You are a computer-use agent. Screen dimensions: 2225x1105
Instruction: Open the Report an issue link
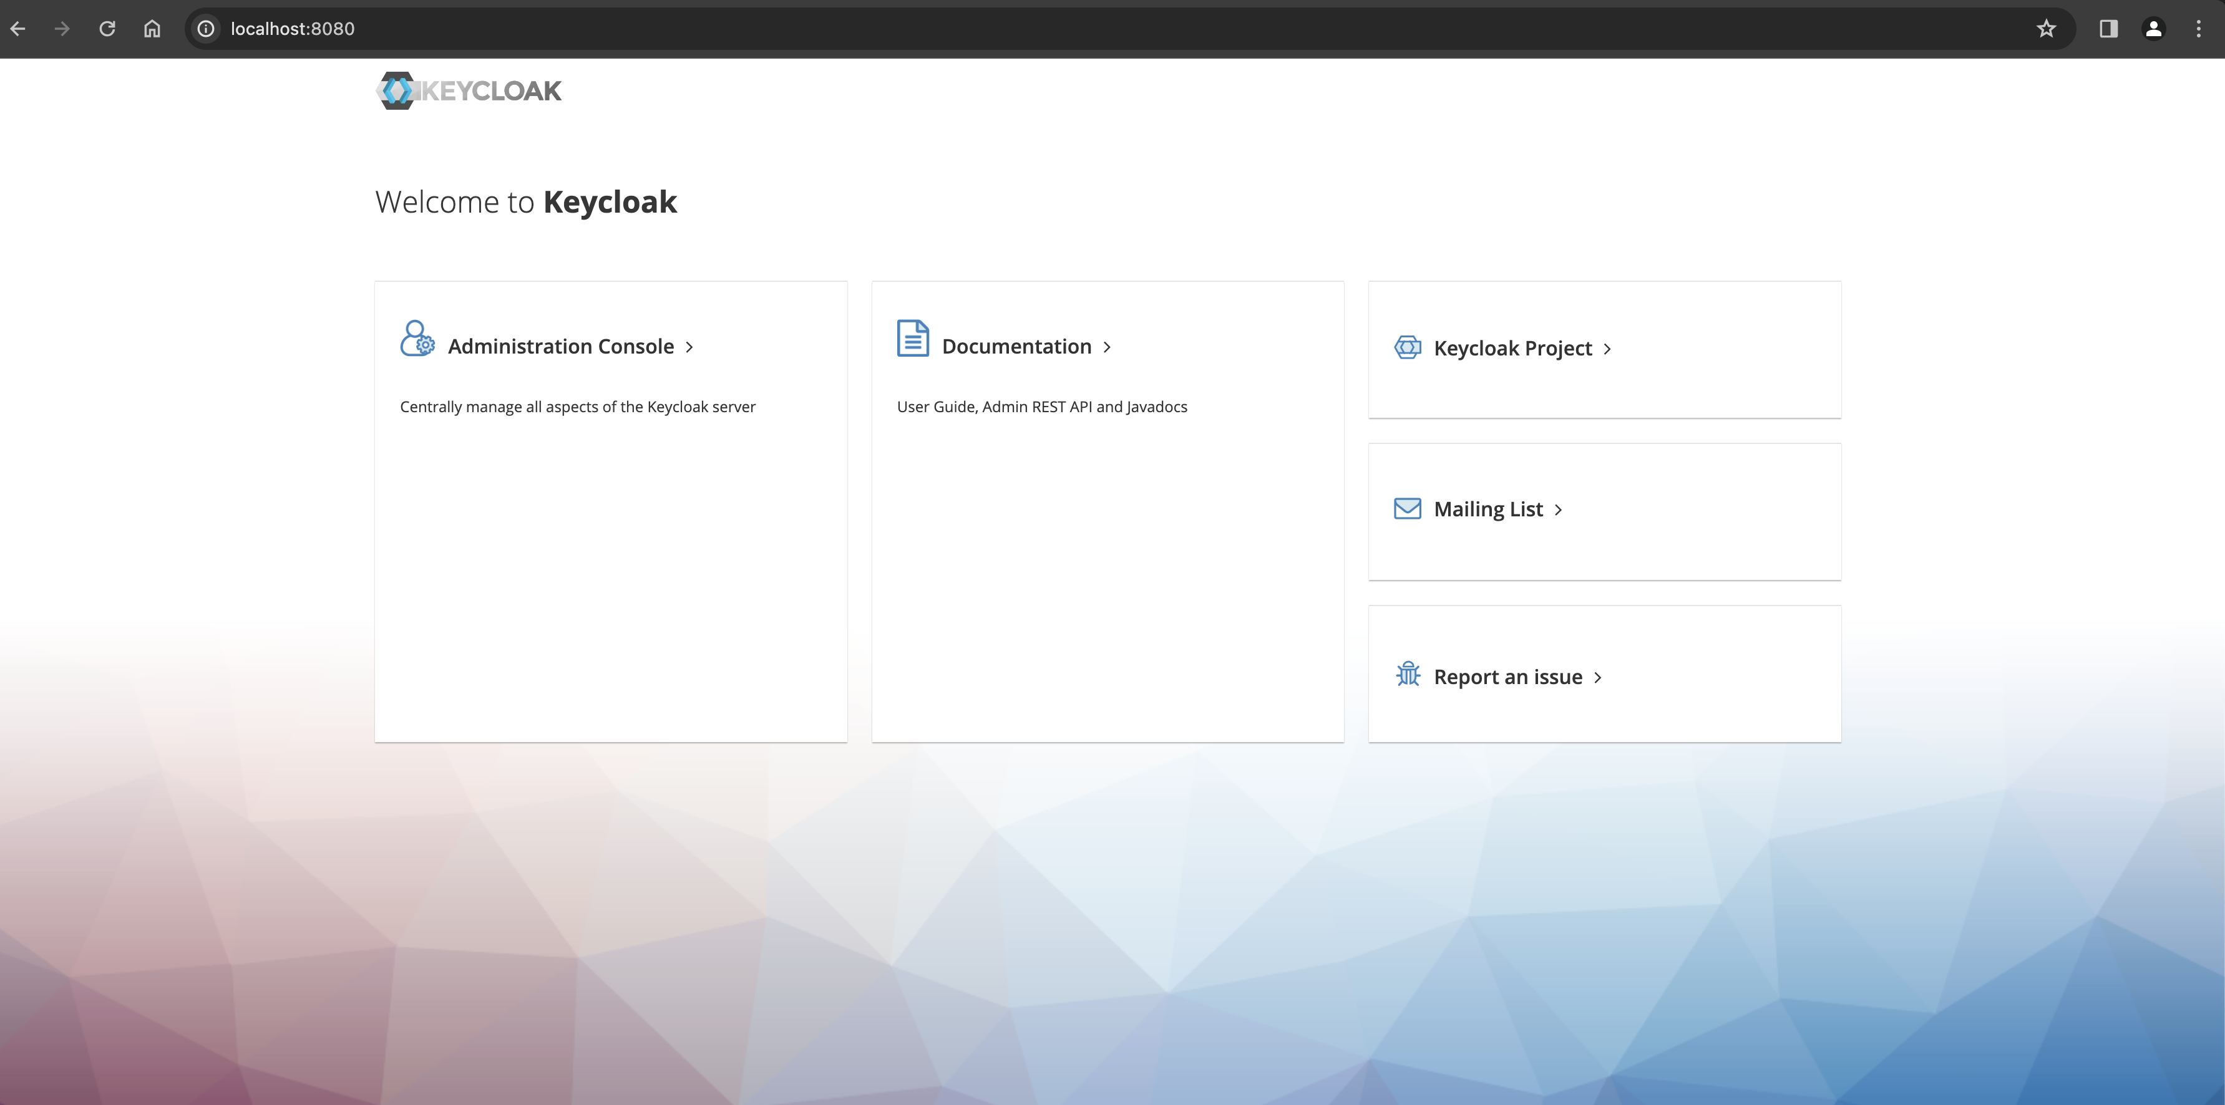click(x=1507, y=678)
